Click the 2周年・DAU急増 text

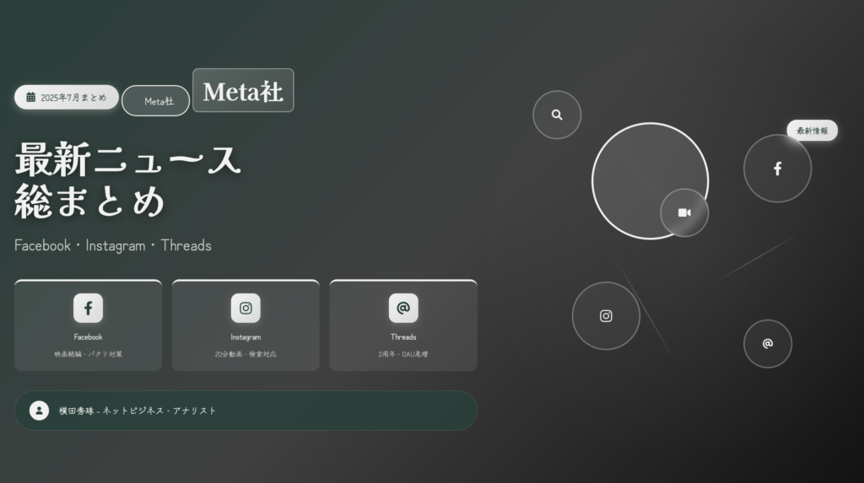[403, 354]
